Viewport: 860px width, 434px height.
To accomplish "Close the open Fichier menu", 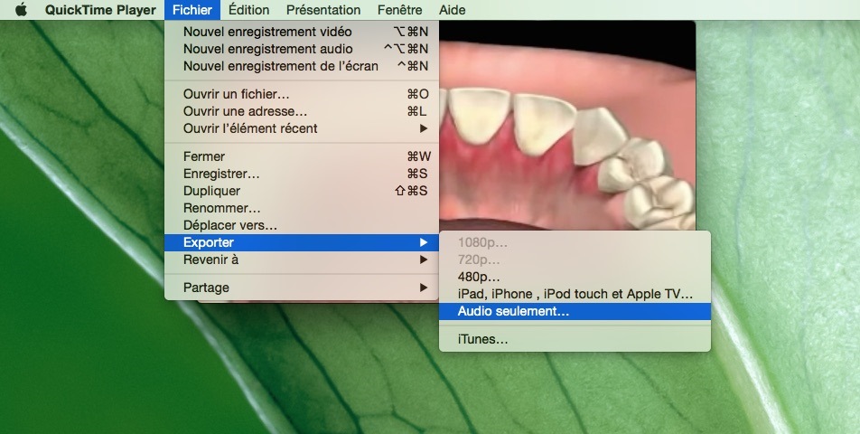I will click(192, 10).
